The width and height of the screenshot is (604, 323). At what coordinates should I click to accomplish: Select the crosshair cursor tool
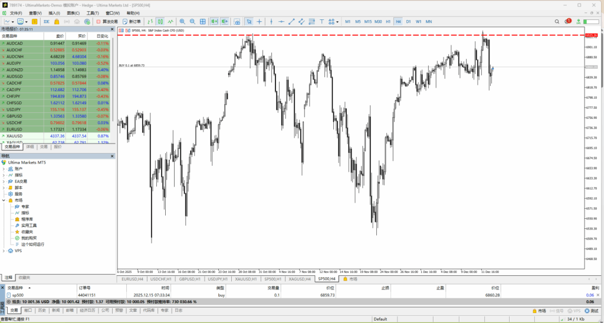[x=260, y=22]
